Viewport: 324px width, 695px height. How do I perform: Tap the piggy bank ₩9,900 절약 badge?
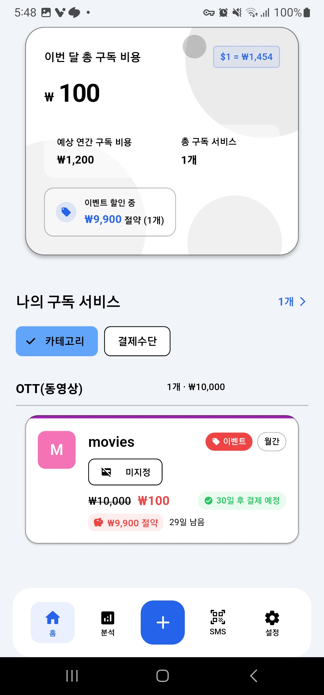pyautogui.click(x=125, y=522)
